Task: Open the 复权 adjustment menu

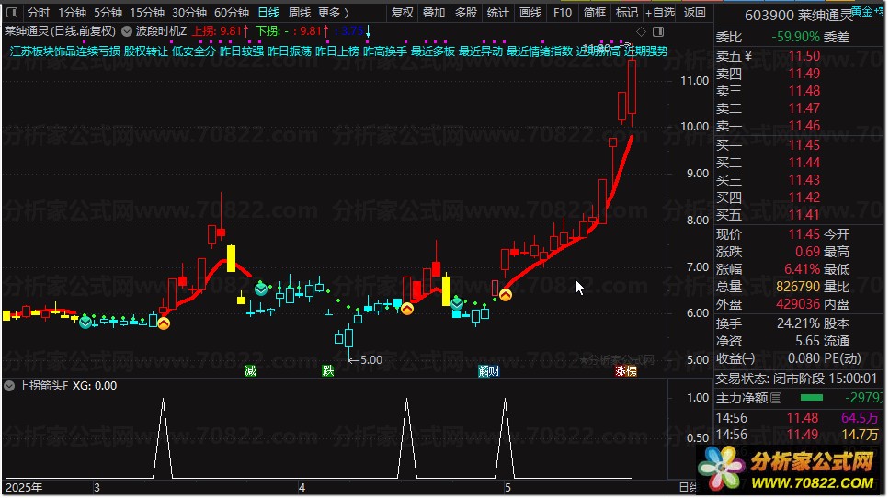Action: click(403, 13)
